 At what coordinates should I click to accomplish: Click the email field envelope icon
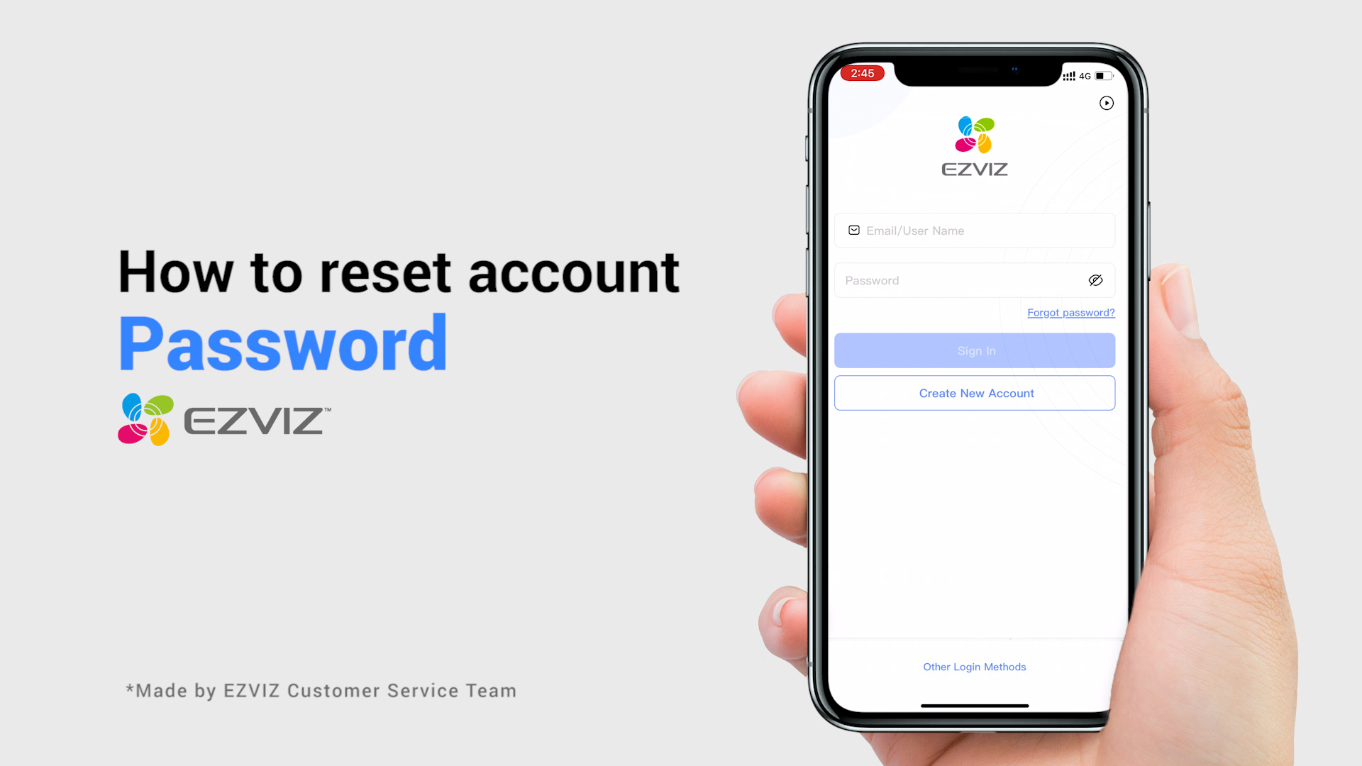(x=853, y=230)
